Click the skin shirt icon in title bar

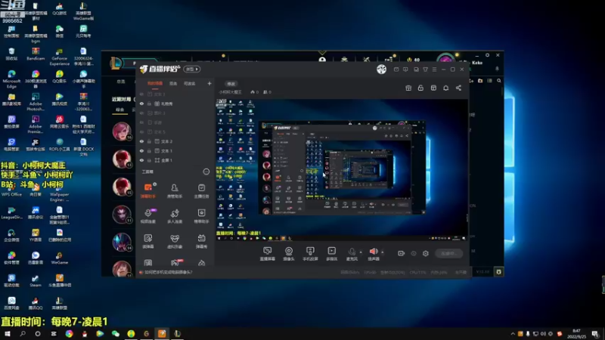click(x=425, y=70)
